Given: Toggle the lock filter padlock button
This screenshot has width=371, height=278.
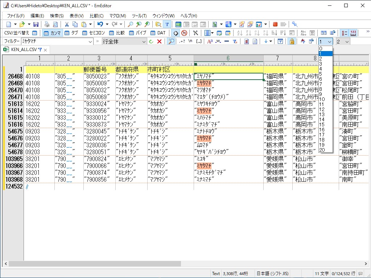Looking at the screenshot, I should [292, 42].
